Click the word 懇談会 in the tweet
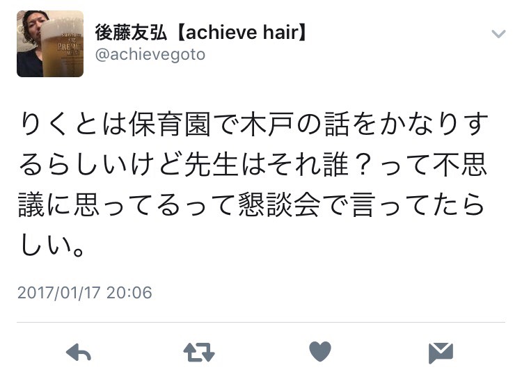Image resolution: width=522 pixels, height=379 pixels. click(280, 205)
